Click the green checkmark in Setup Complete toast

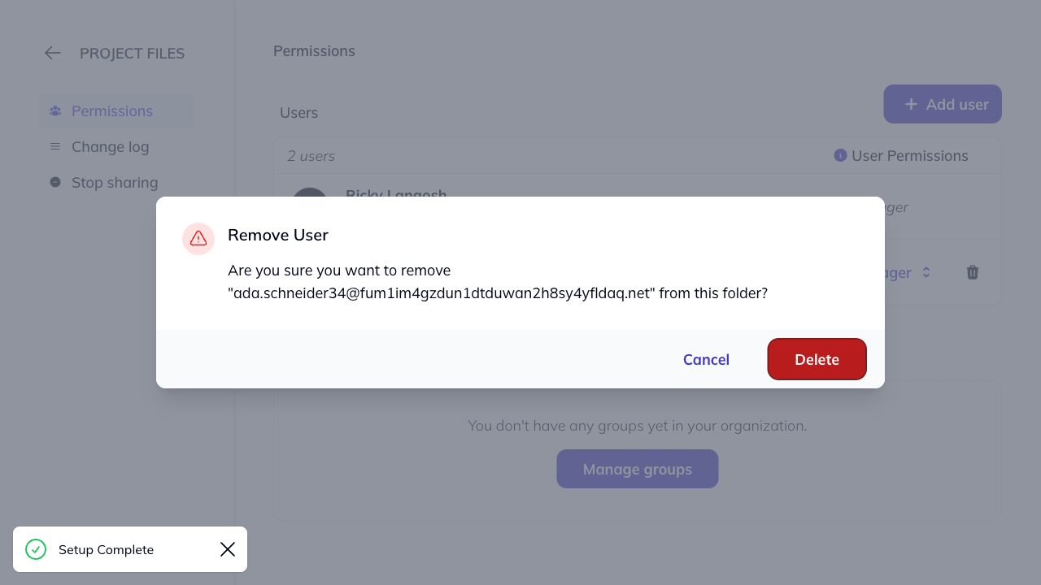[35, 549]
